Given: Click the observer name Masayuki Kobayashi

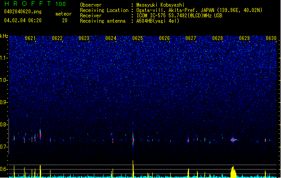Looking at the screenshot, I should tap(160, 5).
